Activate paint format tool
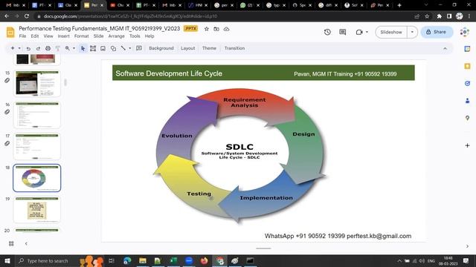Viewport: 476px width, 267px height. point(58,48)
